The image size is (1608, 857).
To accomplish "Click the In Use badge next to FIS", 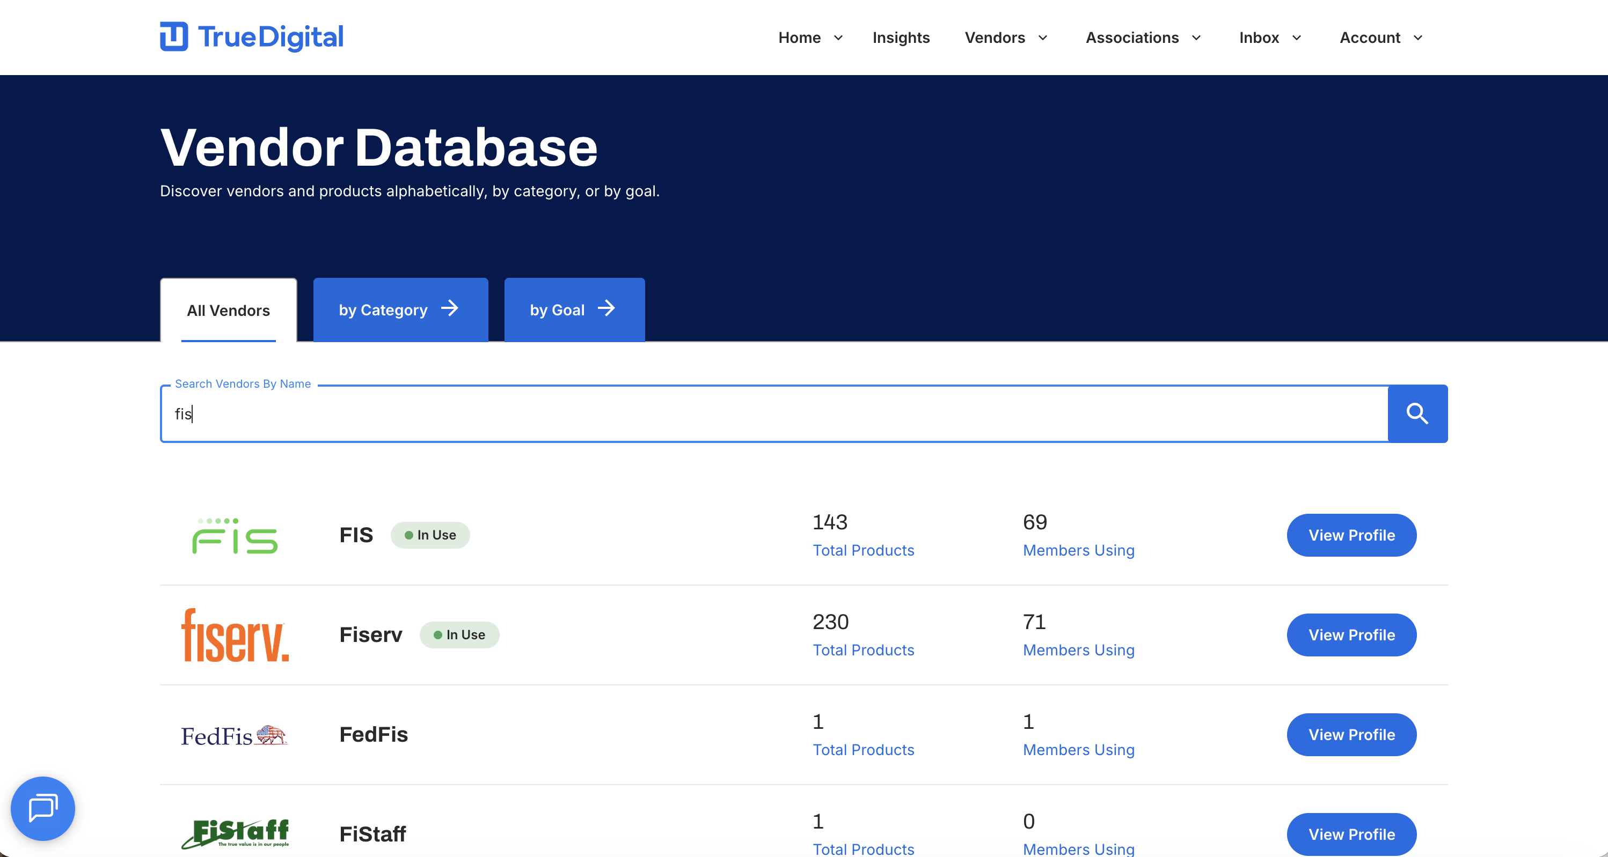I will tap(430, 535).
